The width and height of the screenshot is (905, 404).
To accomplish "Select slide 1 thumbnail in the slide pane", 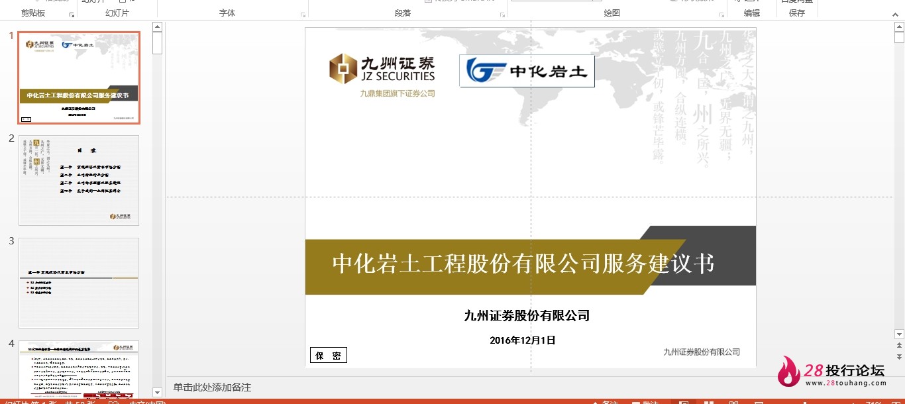I will click(79, 77).
